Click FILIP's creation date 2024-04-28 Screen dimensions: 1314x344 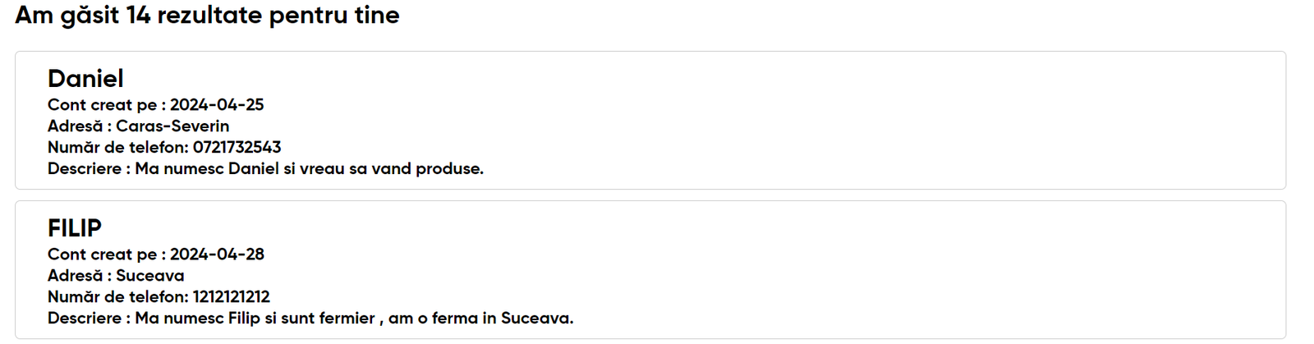(217, 255)
